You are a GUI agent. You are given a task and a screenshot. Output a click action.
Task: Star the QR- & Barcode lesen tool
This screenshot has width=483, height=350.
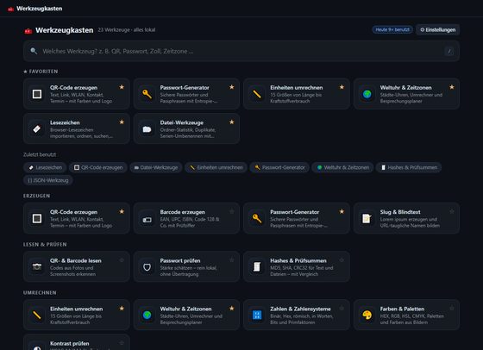122,260
